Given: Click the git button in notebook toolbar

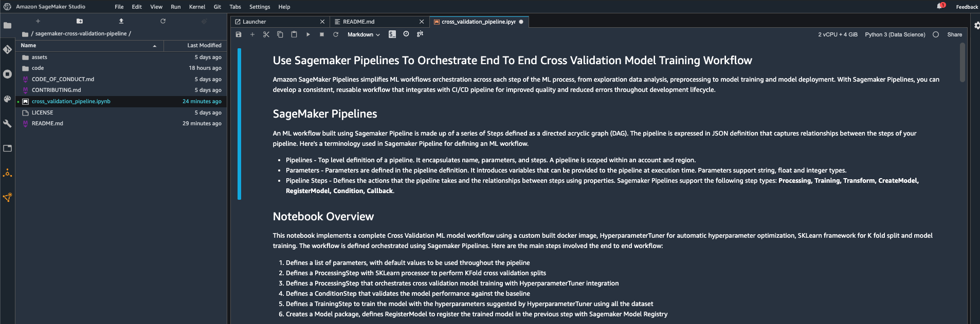Looking at the screenshot, I should [420, 34].
